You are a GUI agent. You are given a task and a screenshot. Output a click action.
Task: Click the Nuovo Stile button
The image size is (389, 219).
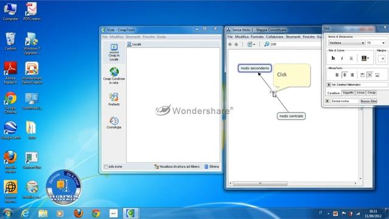click(369, 101)
